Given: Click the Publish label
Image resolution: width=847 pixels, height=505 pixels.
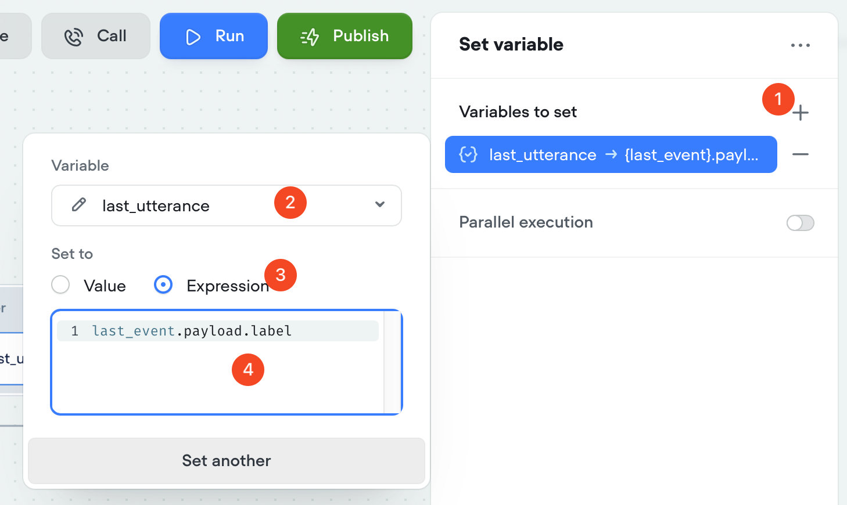Looking at the screenshot, I should coord(361,36).
